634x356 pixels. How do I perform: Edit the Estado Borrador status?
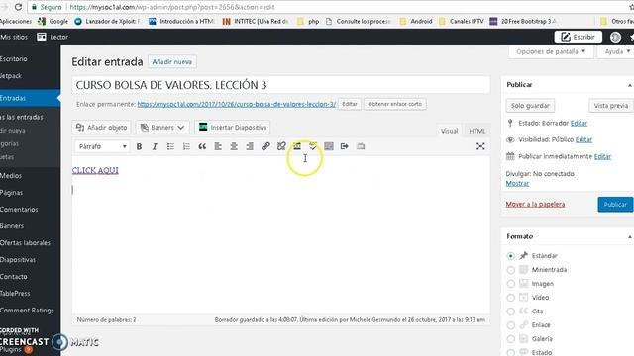579,123
